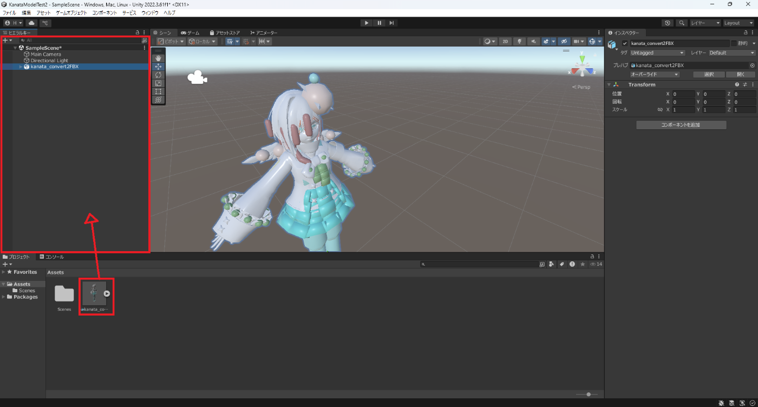Select the Move tool in scene toolbar
758x407 pixels.
click(159, 67)
